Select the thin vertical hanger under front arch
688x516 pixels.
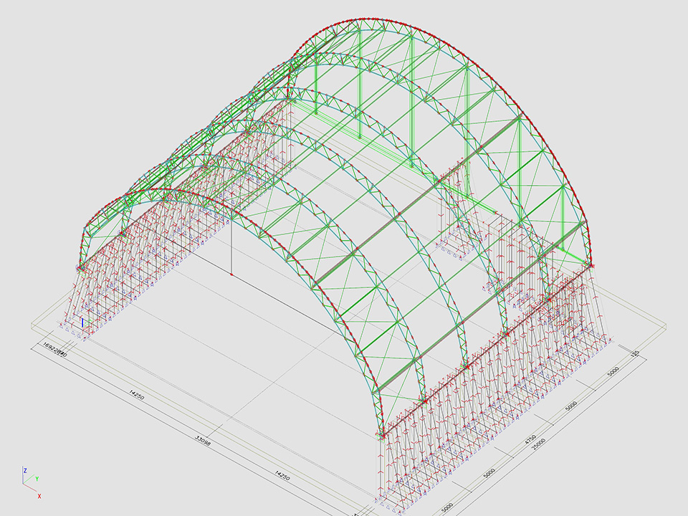(x=231, y=247)
